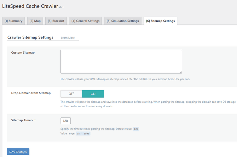Open the Learn More link
Image resolution: width=237 pixels, height=157 pixels.
click(x=68, y=38)
